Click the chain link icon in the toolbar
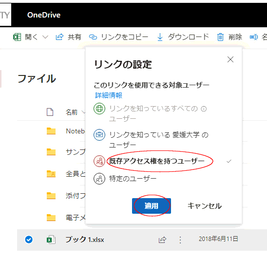 [x=93, y=37]
